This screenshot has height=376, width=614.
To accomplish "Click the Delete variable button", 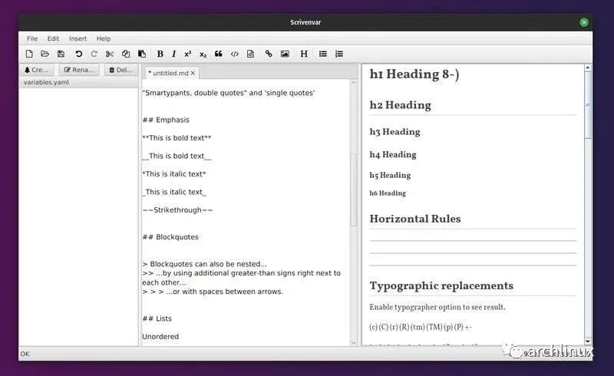I will [x=121, y=70].
